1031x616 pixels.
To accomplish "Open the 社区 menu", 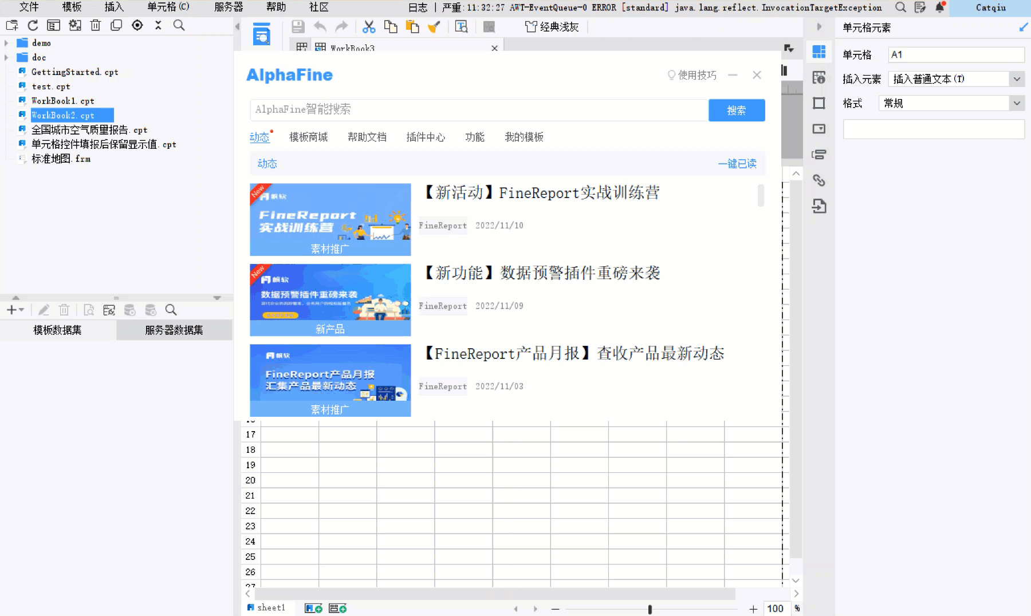I will click(x=319, y=7).
